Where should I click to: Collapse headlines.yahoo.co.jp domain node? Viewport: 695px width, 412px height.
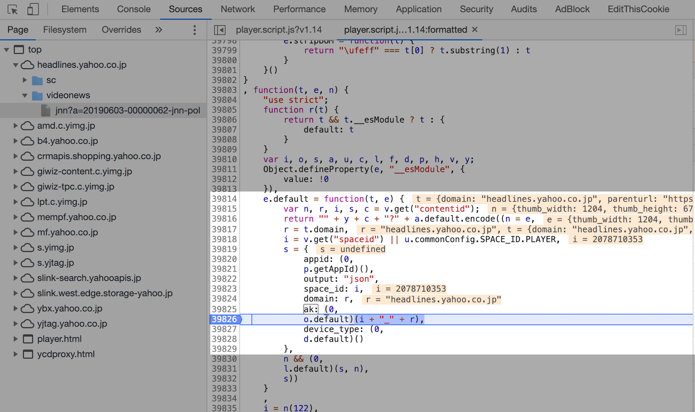coord(16,65)
